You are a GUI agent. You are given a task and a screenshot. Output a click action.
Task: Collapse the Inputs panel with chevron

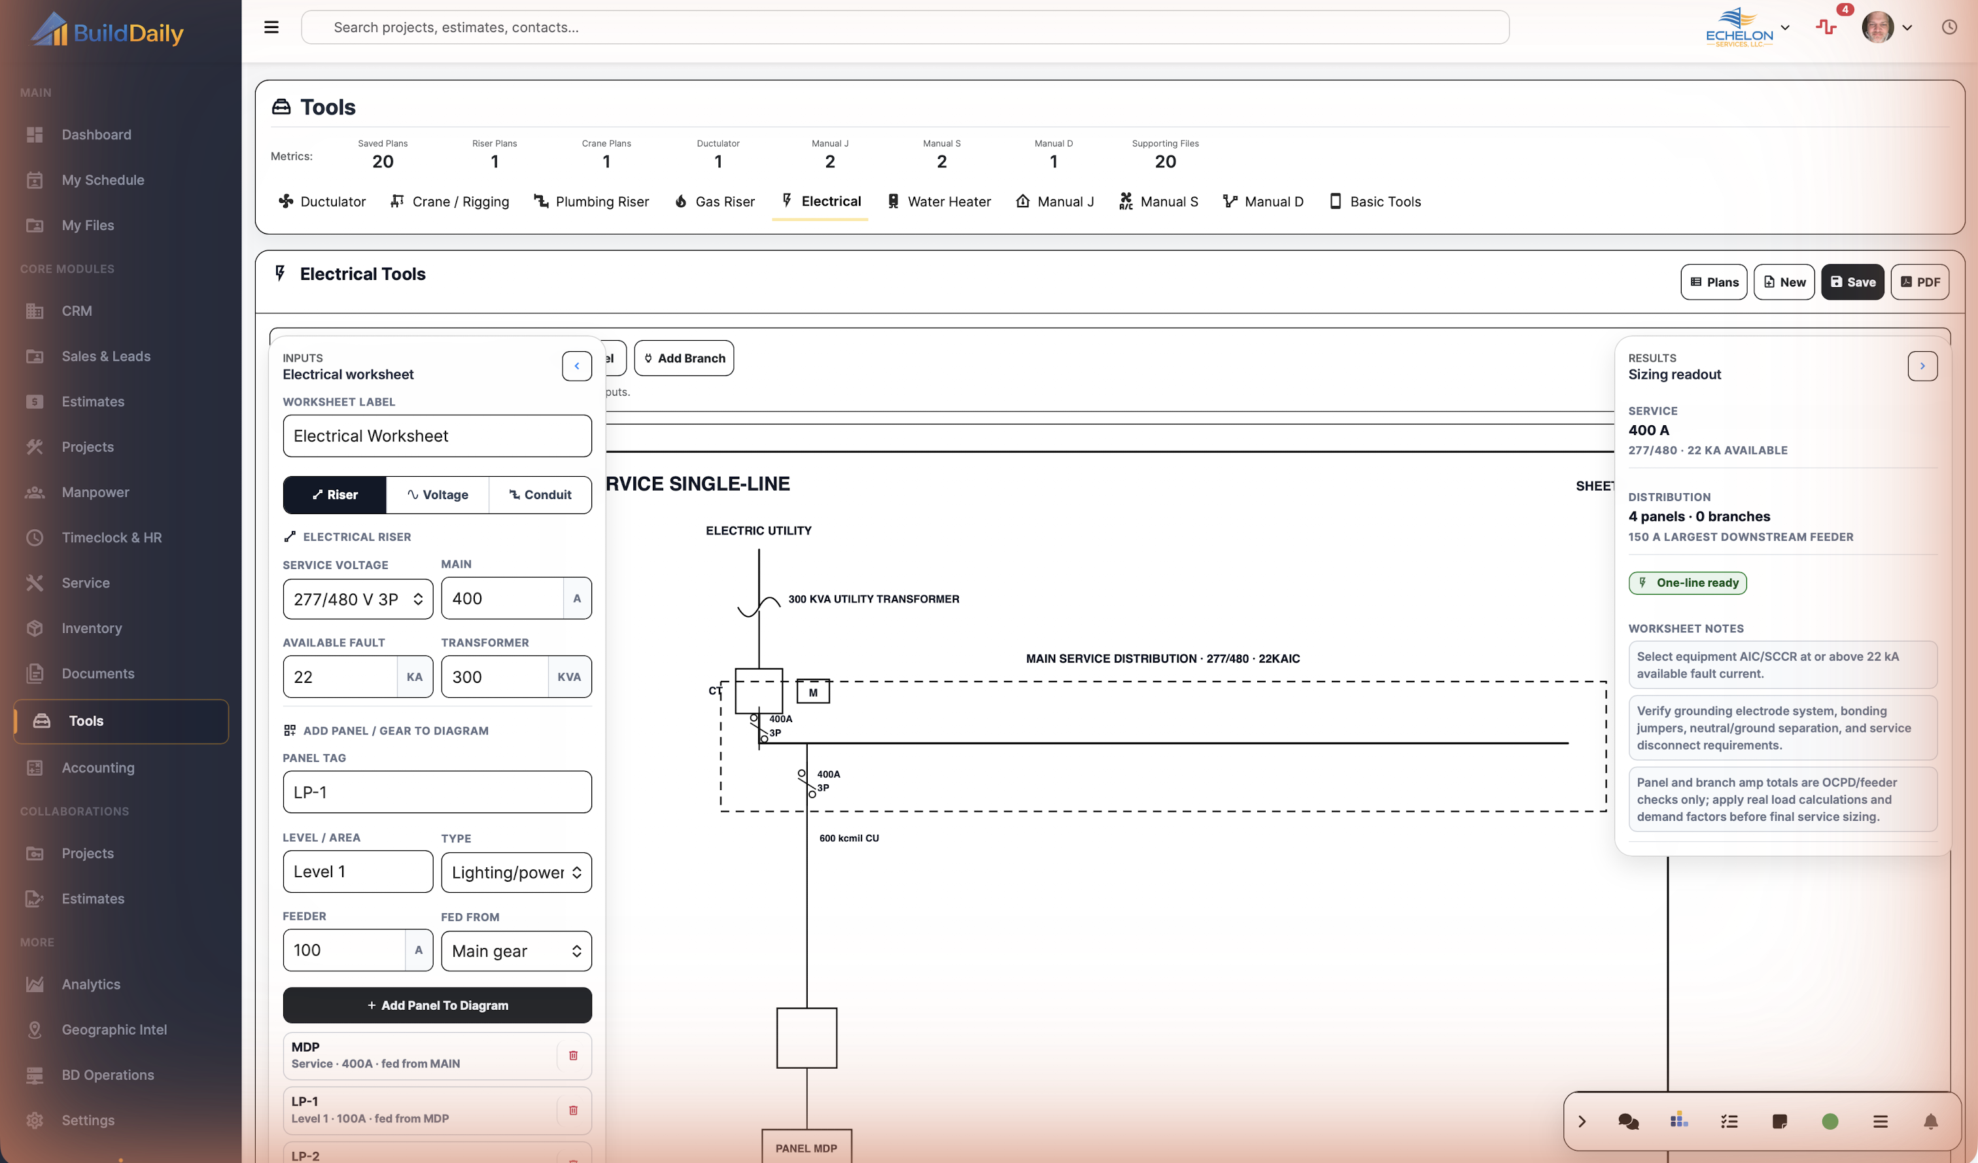coord(577,366)
